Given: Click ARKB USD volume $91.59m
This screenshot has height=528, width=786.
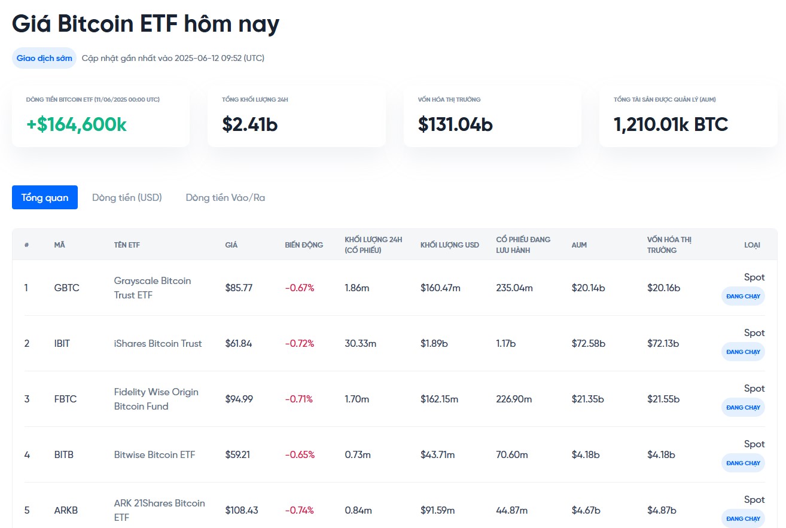Looking at the screenshot, I should pos(438,510).
